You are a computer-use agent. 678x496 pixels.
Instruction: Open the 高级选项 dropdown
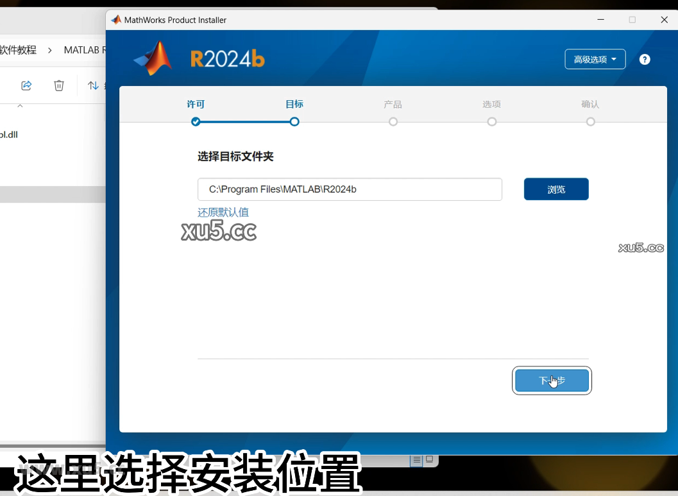tap(595, 58)
